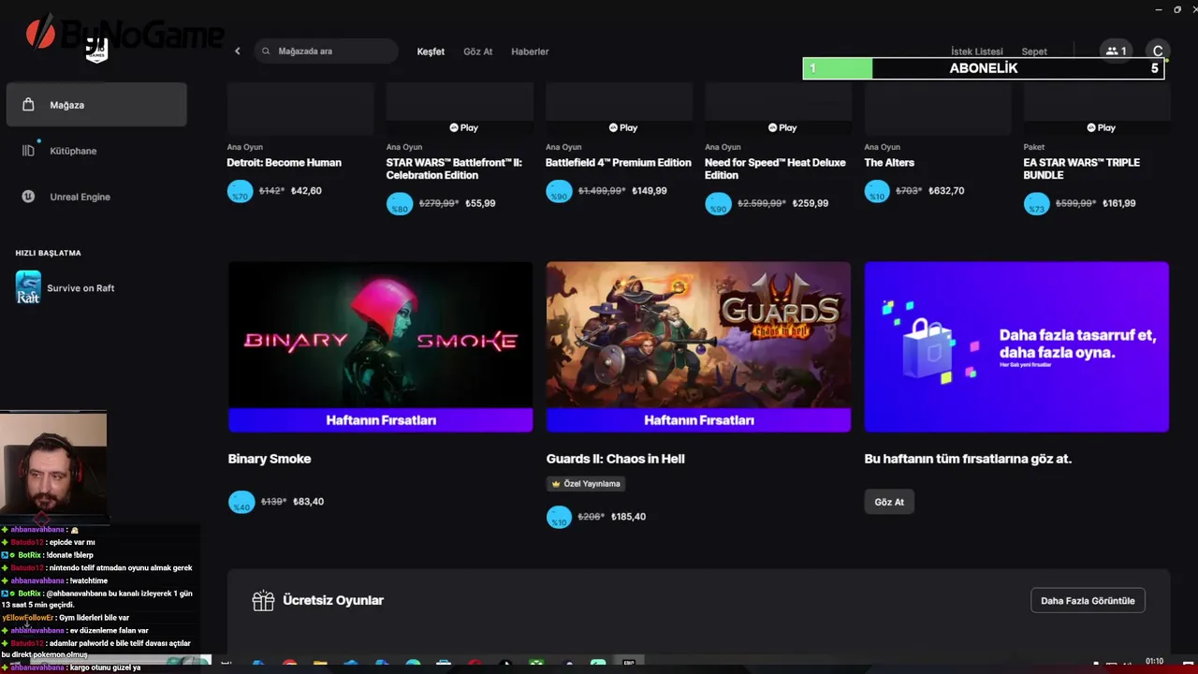Click the Göz At button under weekly deals
This screenshot has width=1198, height=674.
[x=889, y=502]
